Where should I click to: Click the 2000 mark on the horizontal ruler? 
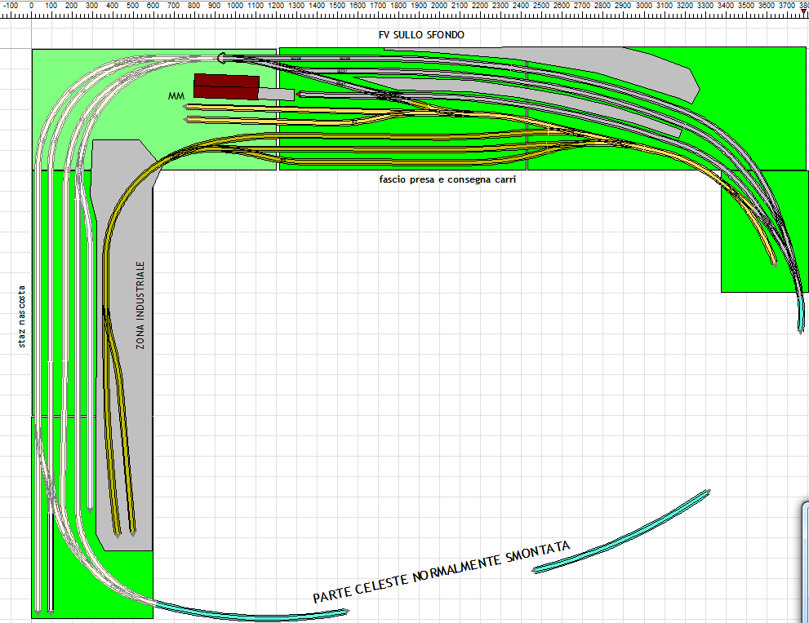[x=439, y=5]
